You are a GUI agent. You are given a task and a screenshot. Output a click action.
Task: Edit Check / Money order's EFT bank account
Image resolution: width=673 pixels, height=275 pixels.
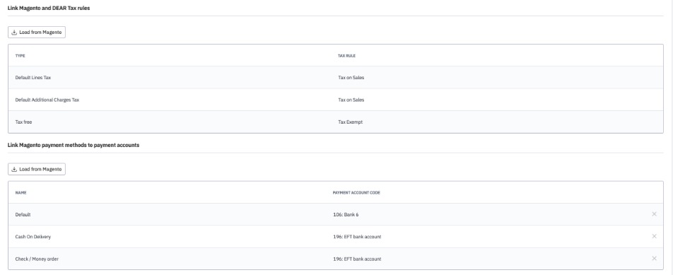click(357, 259)
